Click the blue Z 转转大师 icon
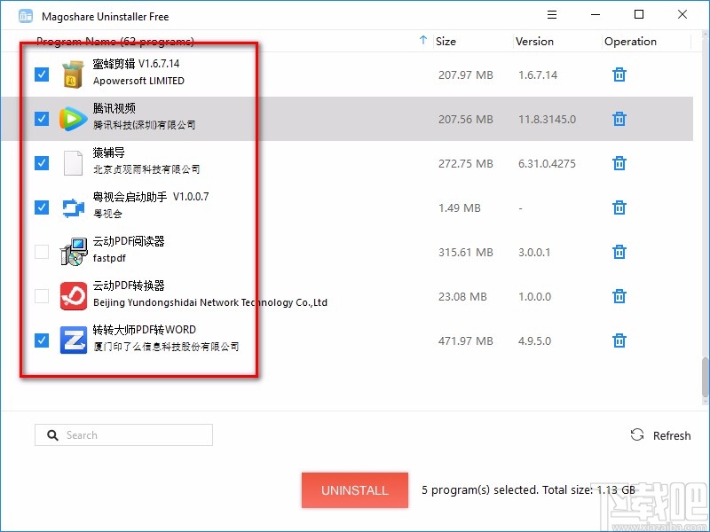Viewport: 710px width, 532px height. (x=74, y=340)
